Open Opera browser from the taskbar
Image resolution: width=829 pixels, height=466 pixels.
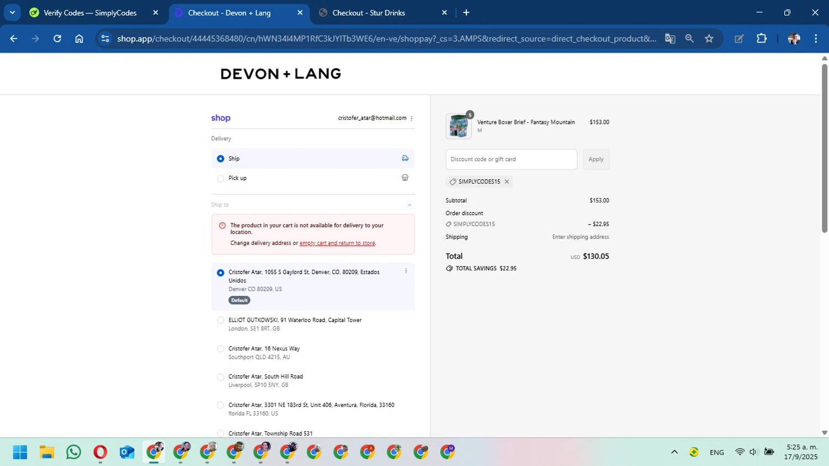100,452
